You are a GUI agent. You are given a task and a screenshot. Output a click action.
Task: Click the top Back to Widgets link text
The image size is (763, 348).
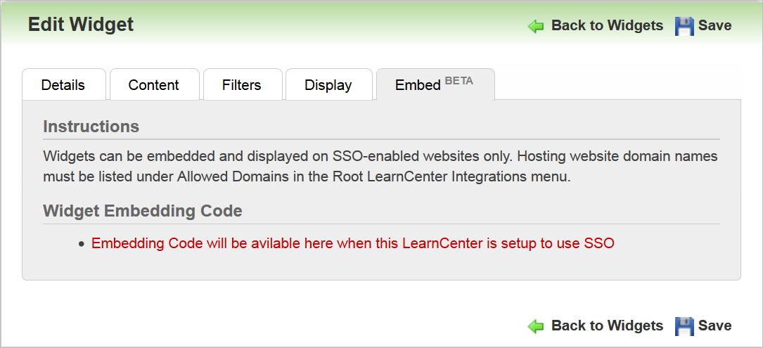[607, 25]
